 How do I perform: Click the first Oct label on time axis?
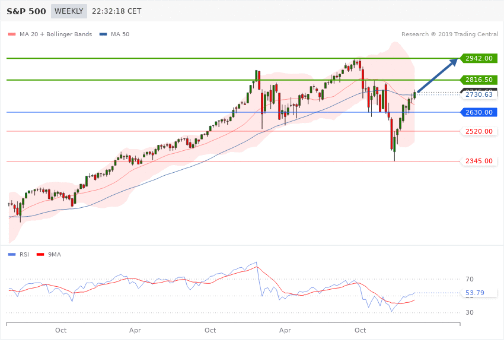[x=60, y=330]
